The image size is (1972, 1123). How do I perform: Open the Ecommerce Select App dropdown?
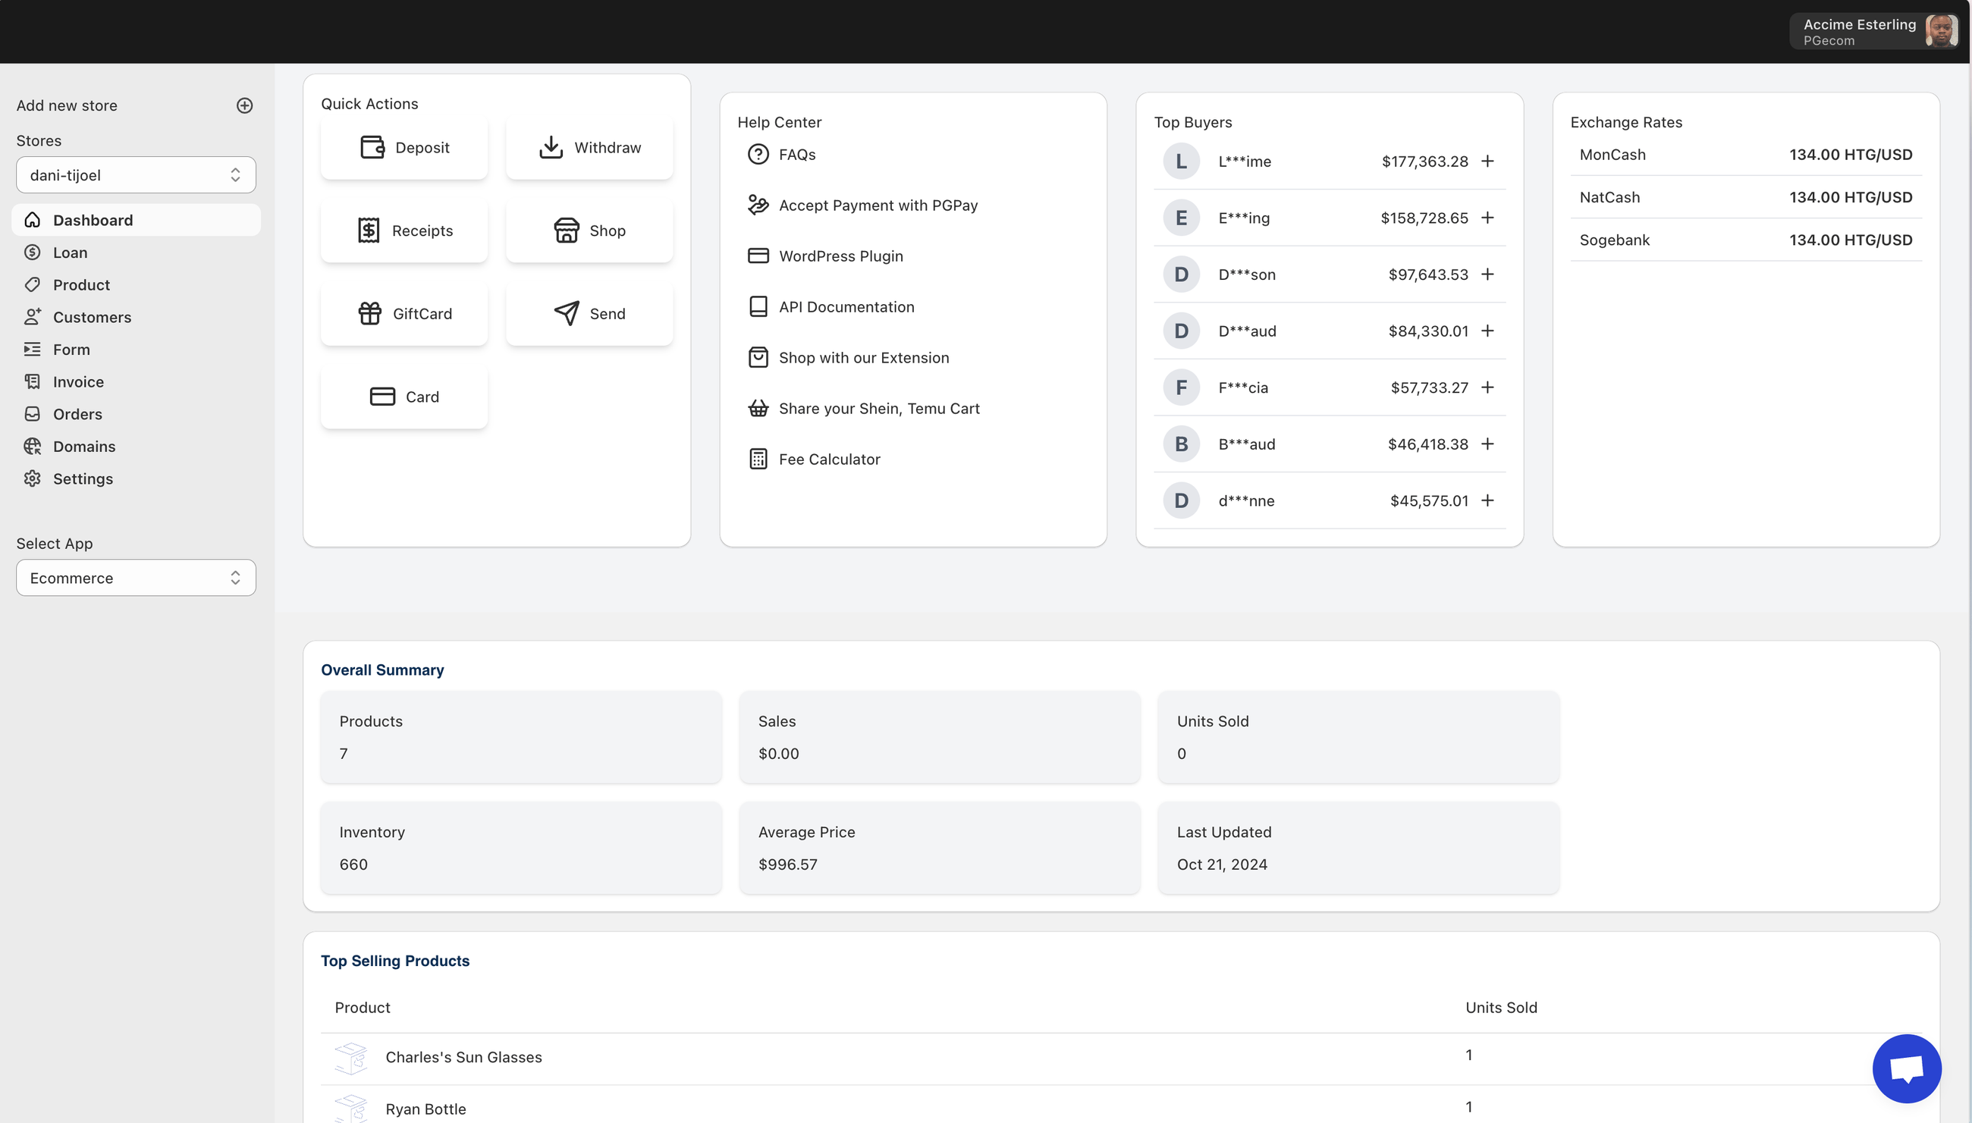(x=136, y=578)
